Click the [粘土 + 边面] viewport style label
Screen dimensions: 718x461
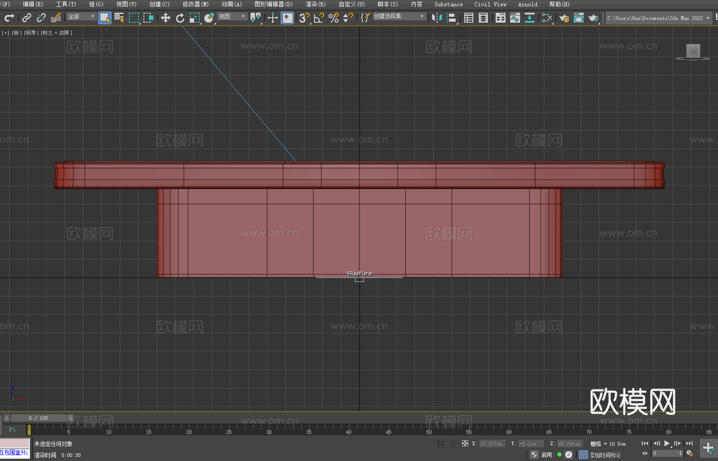(x=56, y=33)
